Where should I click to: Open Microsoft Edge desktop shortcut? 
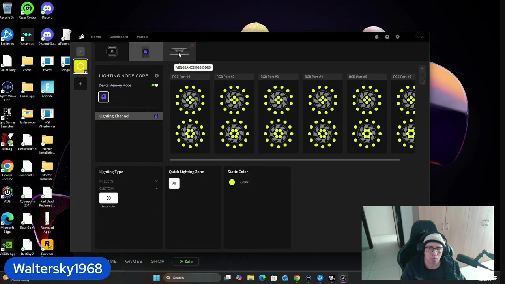(x=7, y=222)
